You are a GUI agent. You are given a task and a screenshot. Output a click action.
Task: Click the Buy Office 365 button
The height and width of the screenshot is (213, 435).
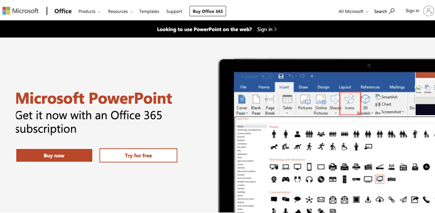[208, 11]
